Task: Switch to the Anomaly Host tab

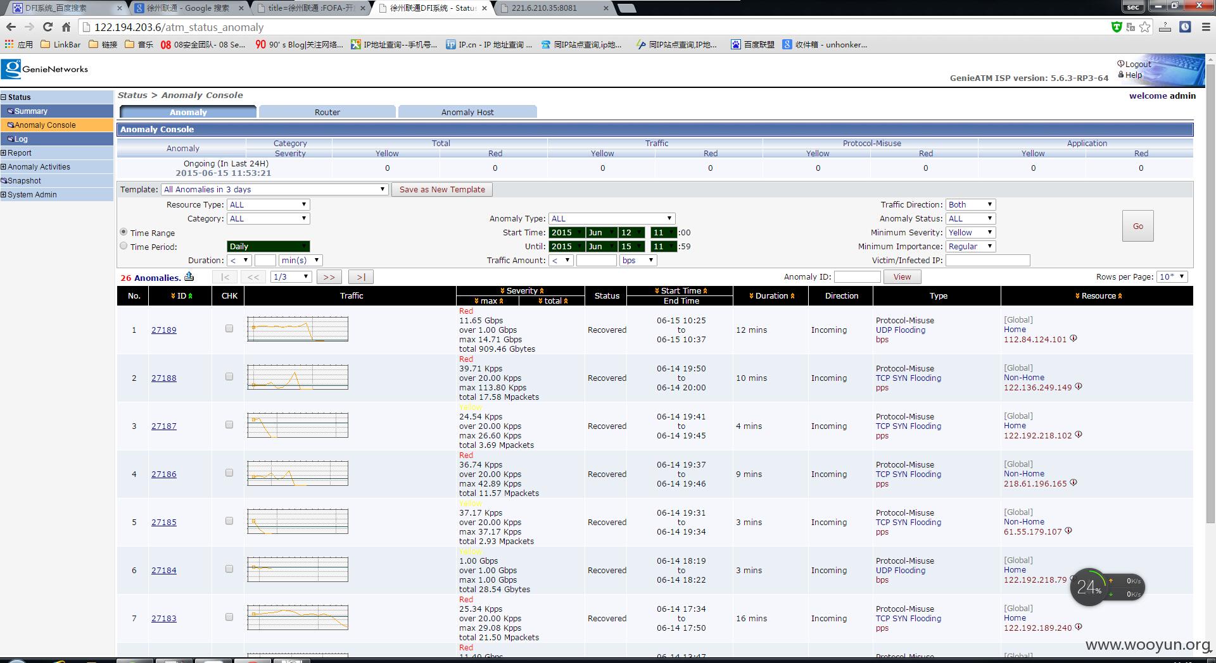Action: 467,112
